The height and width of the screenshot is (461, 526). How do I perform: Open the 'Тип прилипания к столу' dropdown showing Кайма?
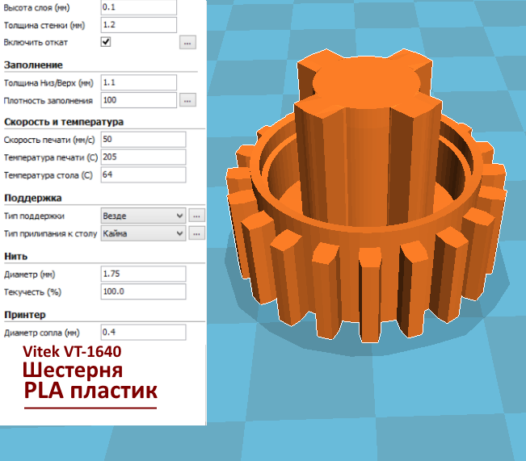point(143,233)
